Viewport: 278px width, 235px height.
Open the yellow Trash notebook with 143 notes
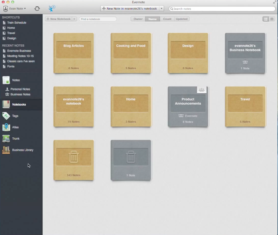click(74, 160)
